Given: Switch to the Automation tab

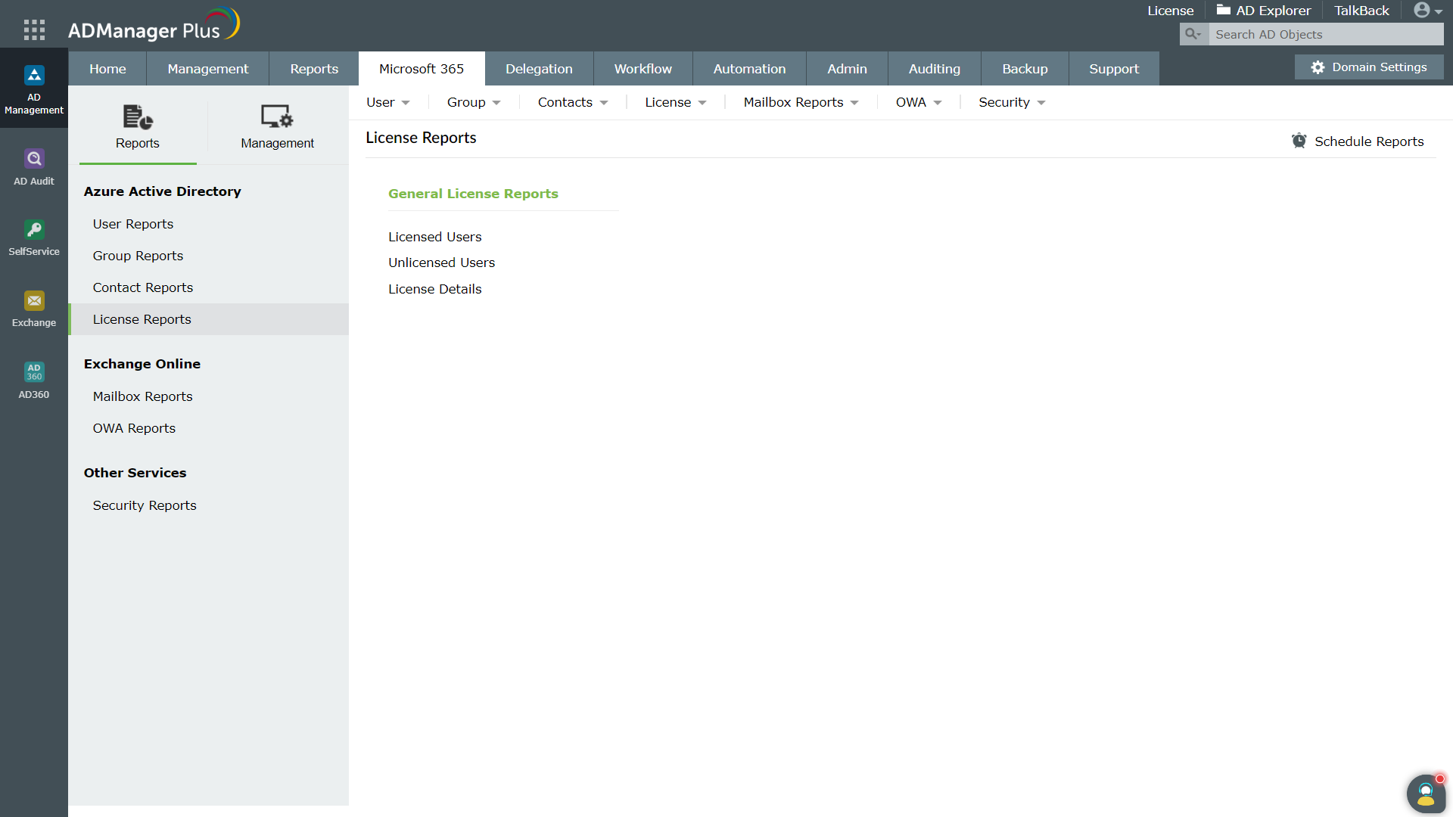Looking at the screenshot, I should pyautogui.click(x=749, y=69).
